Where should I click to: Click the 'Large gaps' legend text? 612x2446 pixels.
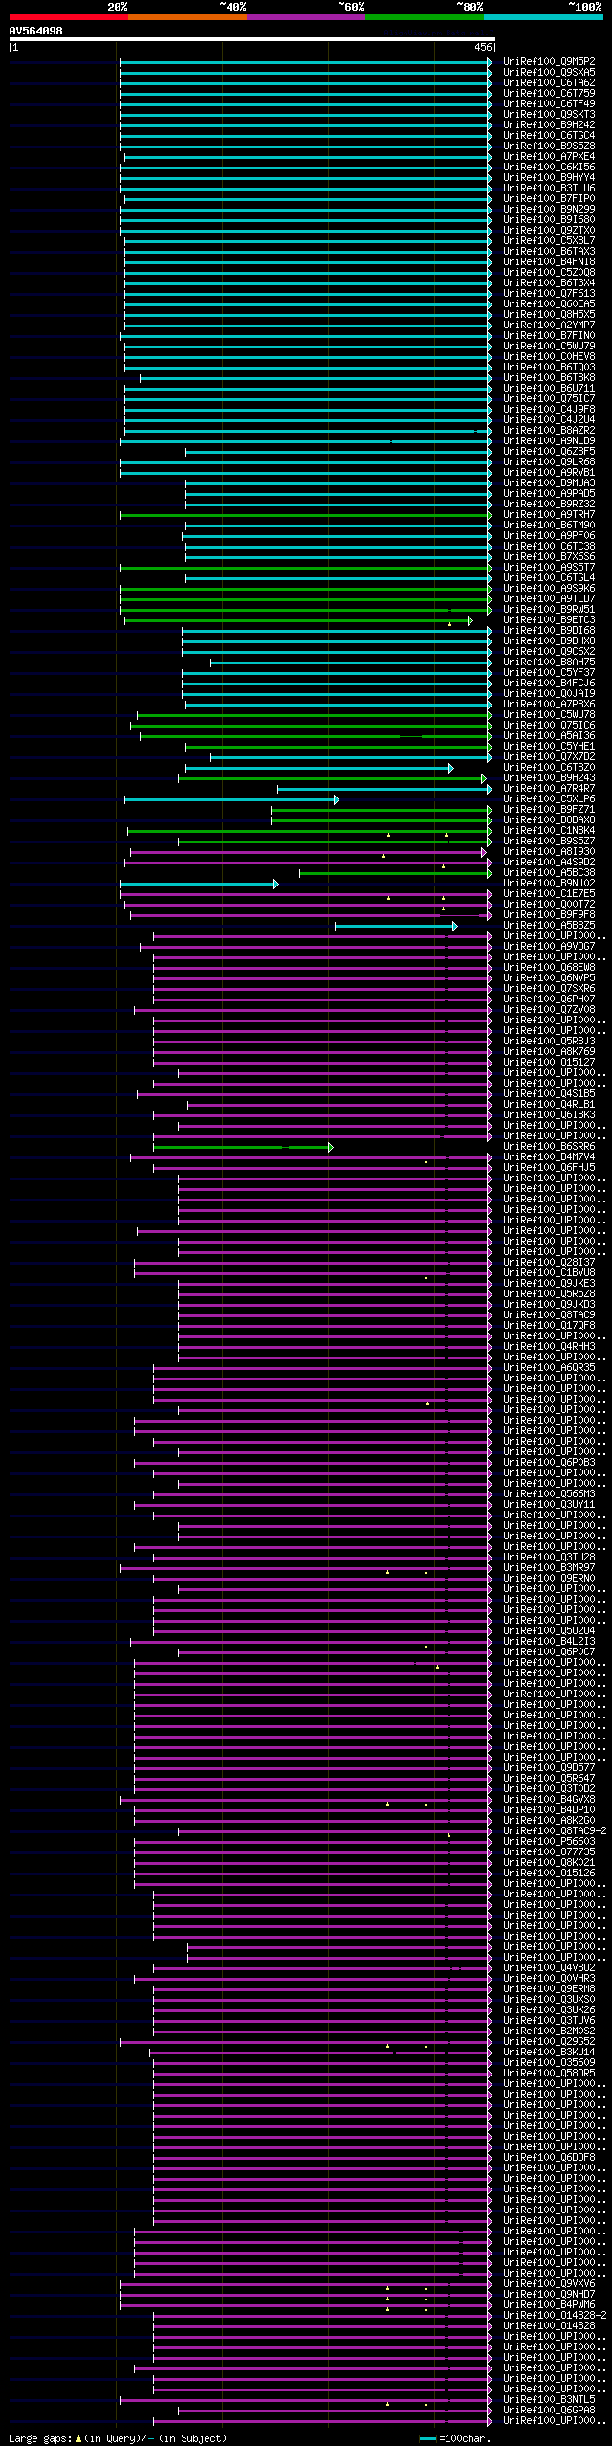pyautogui.click(x=39, y=2438)
